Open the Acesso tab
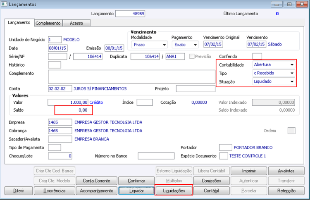 click(x=76, y=23)
